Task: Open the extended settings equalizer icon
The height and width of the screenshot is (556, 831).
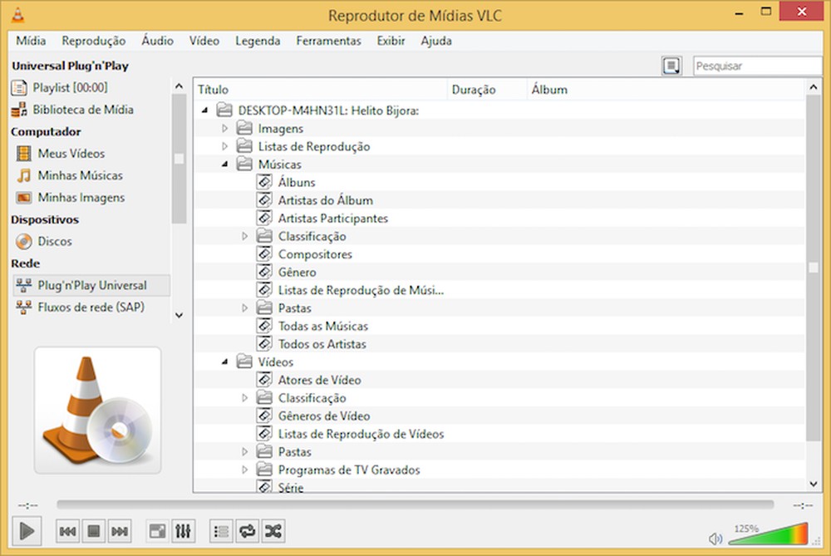Action: (x=183, y=530)
